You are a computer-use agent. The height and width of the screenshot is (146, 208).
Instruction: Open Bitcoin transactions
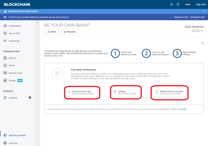pyautogui.click(x=12, y=58)
